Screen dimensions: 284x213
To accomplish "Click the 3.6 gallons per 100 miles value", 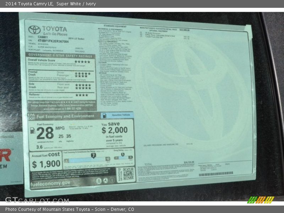I will tap(39, 147).
